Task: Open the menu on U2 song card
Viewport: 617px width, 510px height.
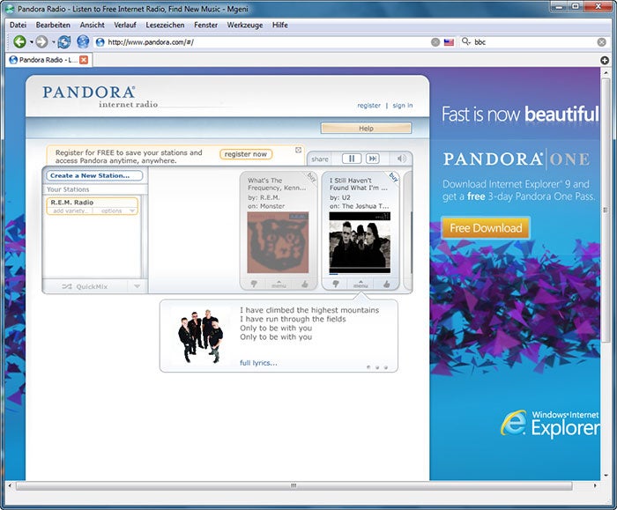Action: point(361,284)
